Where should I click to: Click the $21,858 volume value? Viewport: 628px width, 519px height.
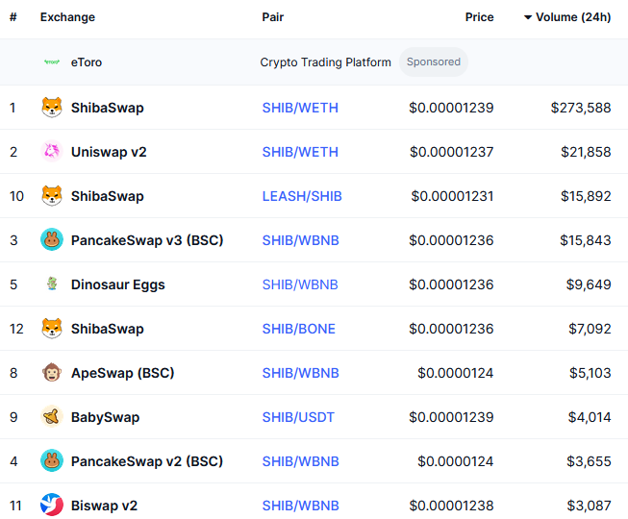pos(586,152)
